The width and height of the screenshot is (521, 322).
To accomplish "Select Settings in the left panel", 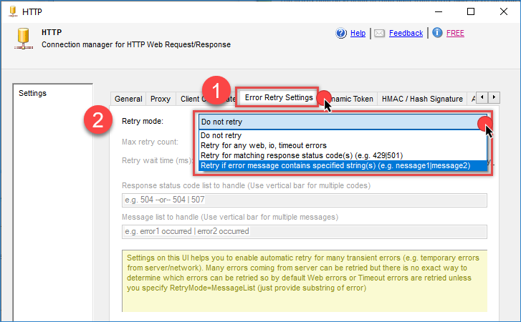I will pos(32,93).
